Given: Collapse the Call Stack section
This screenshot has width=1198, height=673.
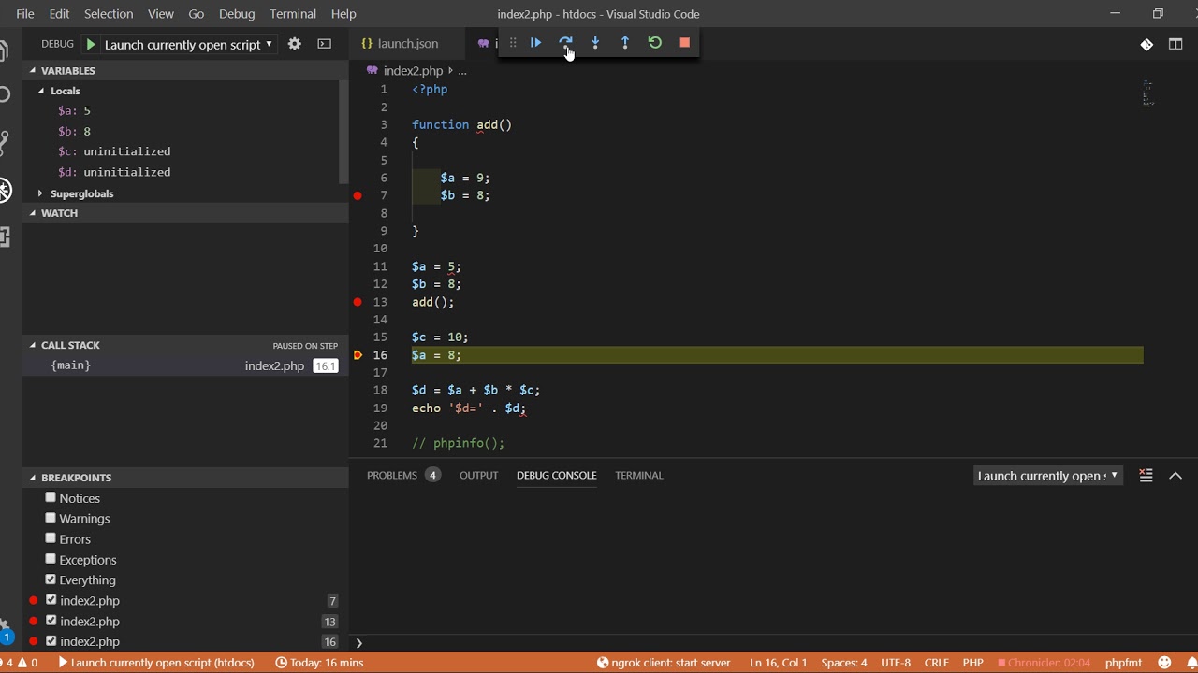Looking at the screenshot, I should (x=33, y=345).
